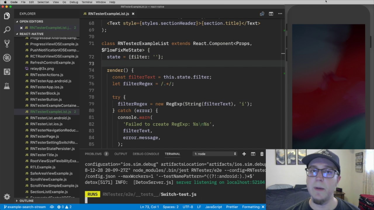Open relay@3x.png file

tap(42, 69)
